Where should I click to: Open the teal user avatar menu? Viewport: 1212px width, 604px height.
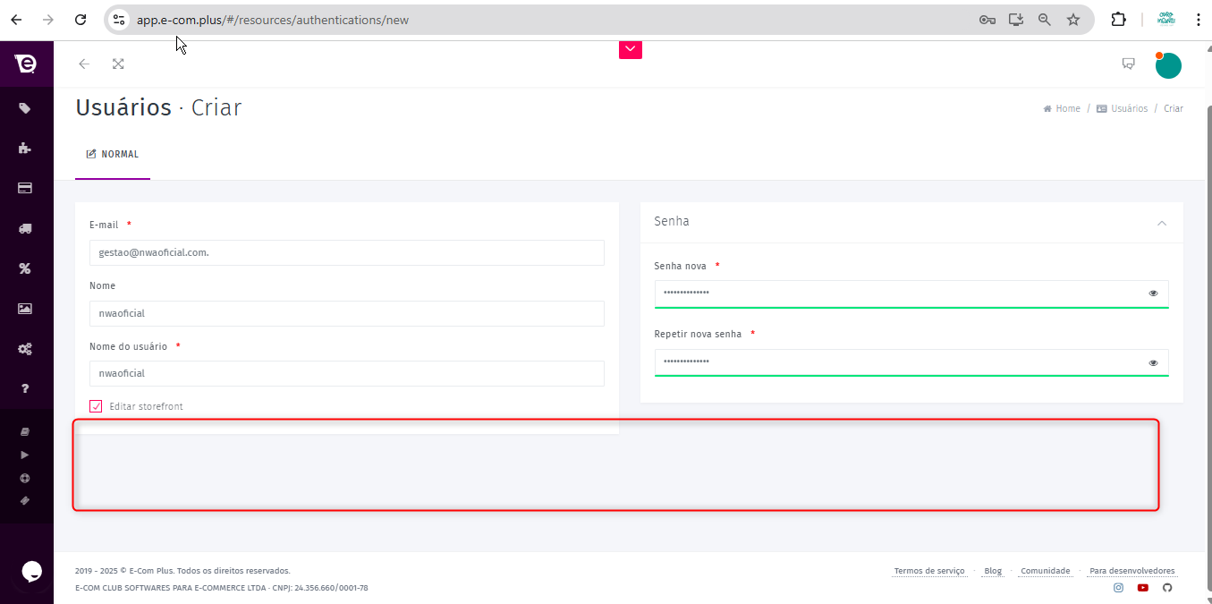pos(1168,65)
